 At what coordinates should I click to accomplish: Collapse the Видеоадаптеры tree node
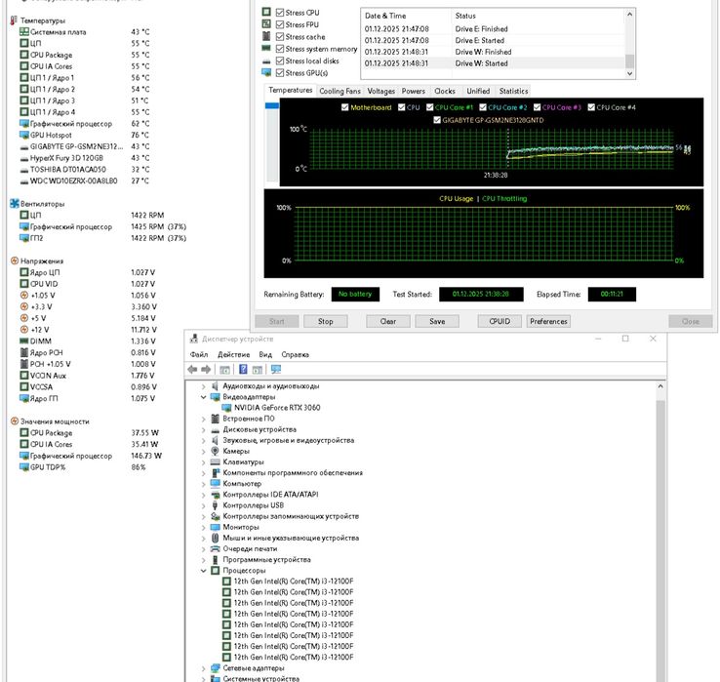[x=204, y=397]
